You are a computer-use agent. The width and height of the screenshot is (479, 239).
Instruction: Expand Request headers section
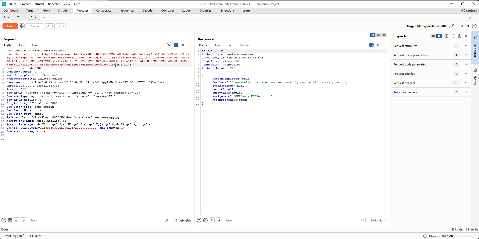pos(466,83)
